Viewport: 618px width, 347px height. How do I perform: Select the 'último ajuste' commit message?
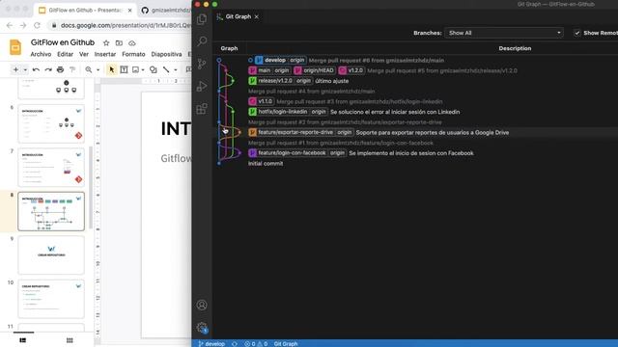click(x=332, y=81)
